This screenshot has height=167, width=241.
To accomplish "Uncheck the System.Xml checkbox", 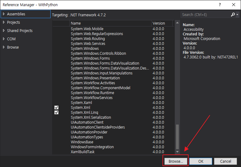I will click(x=56, y=107).
